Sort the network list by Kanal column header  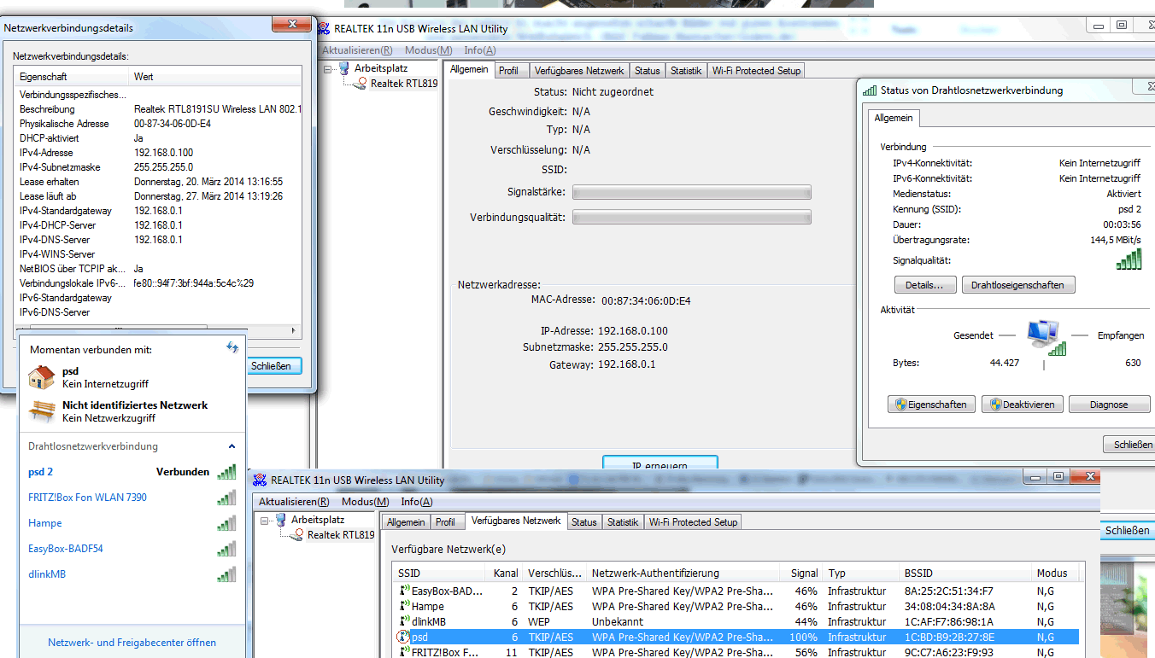(x=505, y=574)
